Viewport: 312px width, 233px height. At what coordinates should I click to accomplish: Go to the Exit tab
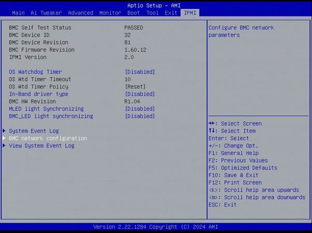point(171,13)
